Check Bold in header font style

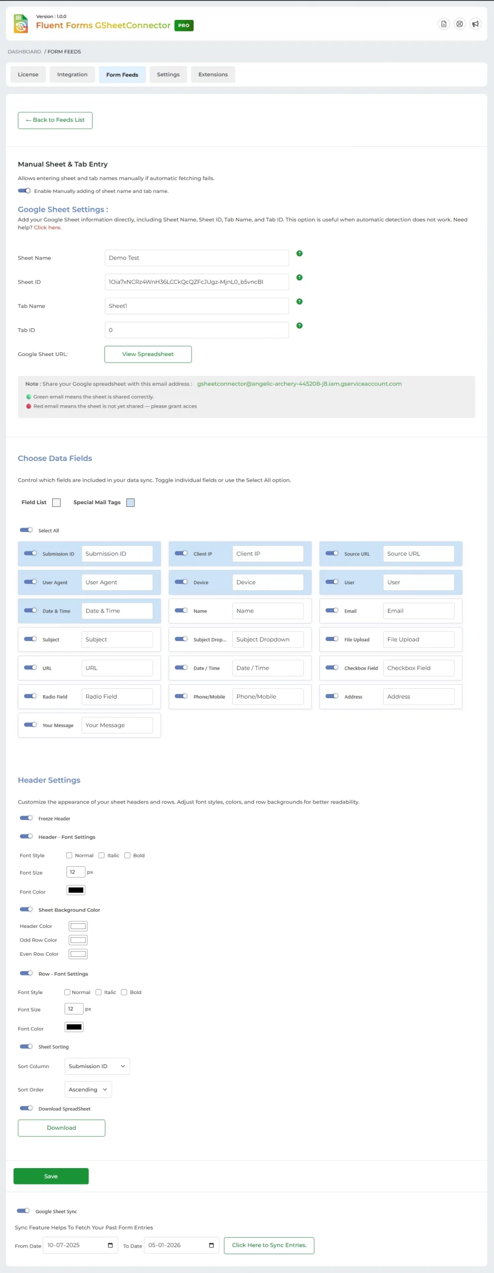127,855
